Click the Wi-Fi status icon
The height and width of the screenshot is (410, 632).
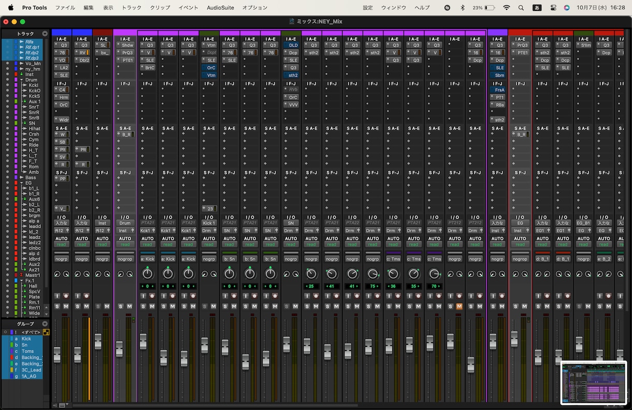(x=506, y=8)
